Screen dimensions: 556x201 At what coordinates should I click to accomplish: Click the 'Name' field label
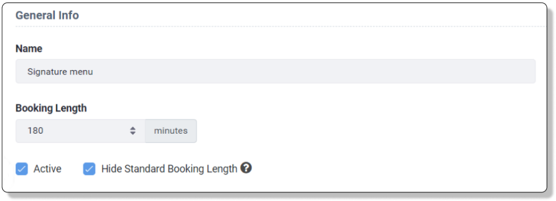pyautogui.click(x=29, y=48)
